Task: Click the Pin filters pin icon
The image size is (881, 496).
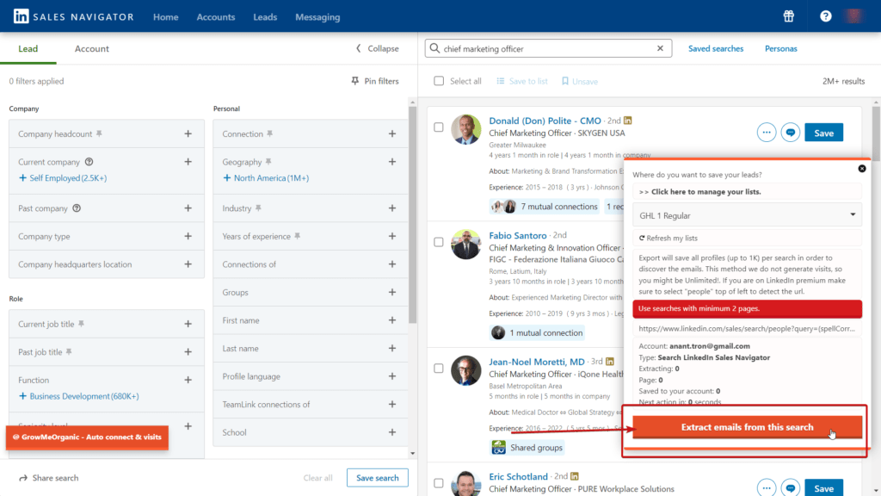Action: coord(355,81)
